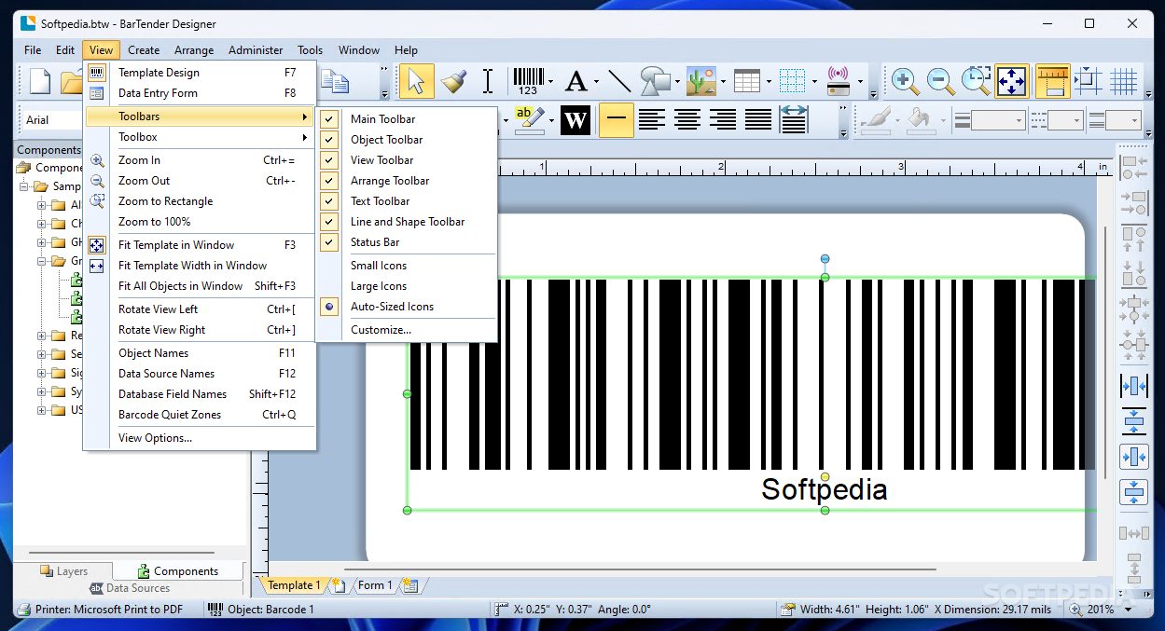Click Printer: Microsoft Print to PDF status
Viewport: 1165px width, 631px height.
(x=99, y=610)
